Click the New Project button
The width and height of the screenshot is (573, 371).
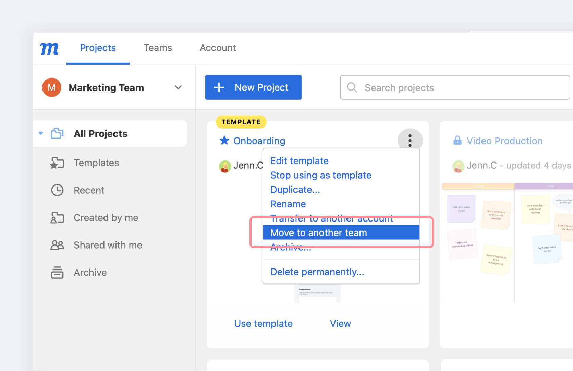(253, 87)
